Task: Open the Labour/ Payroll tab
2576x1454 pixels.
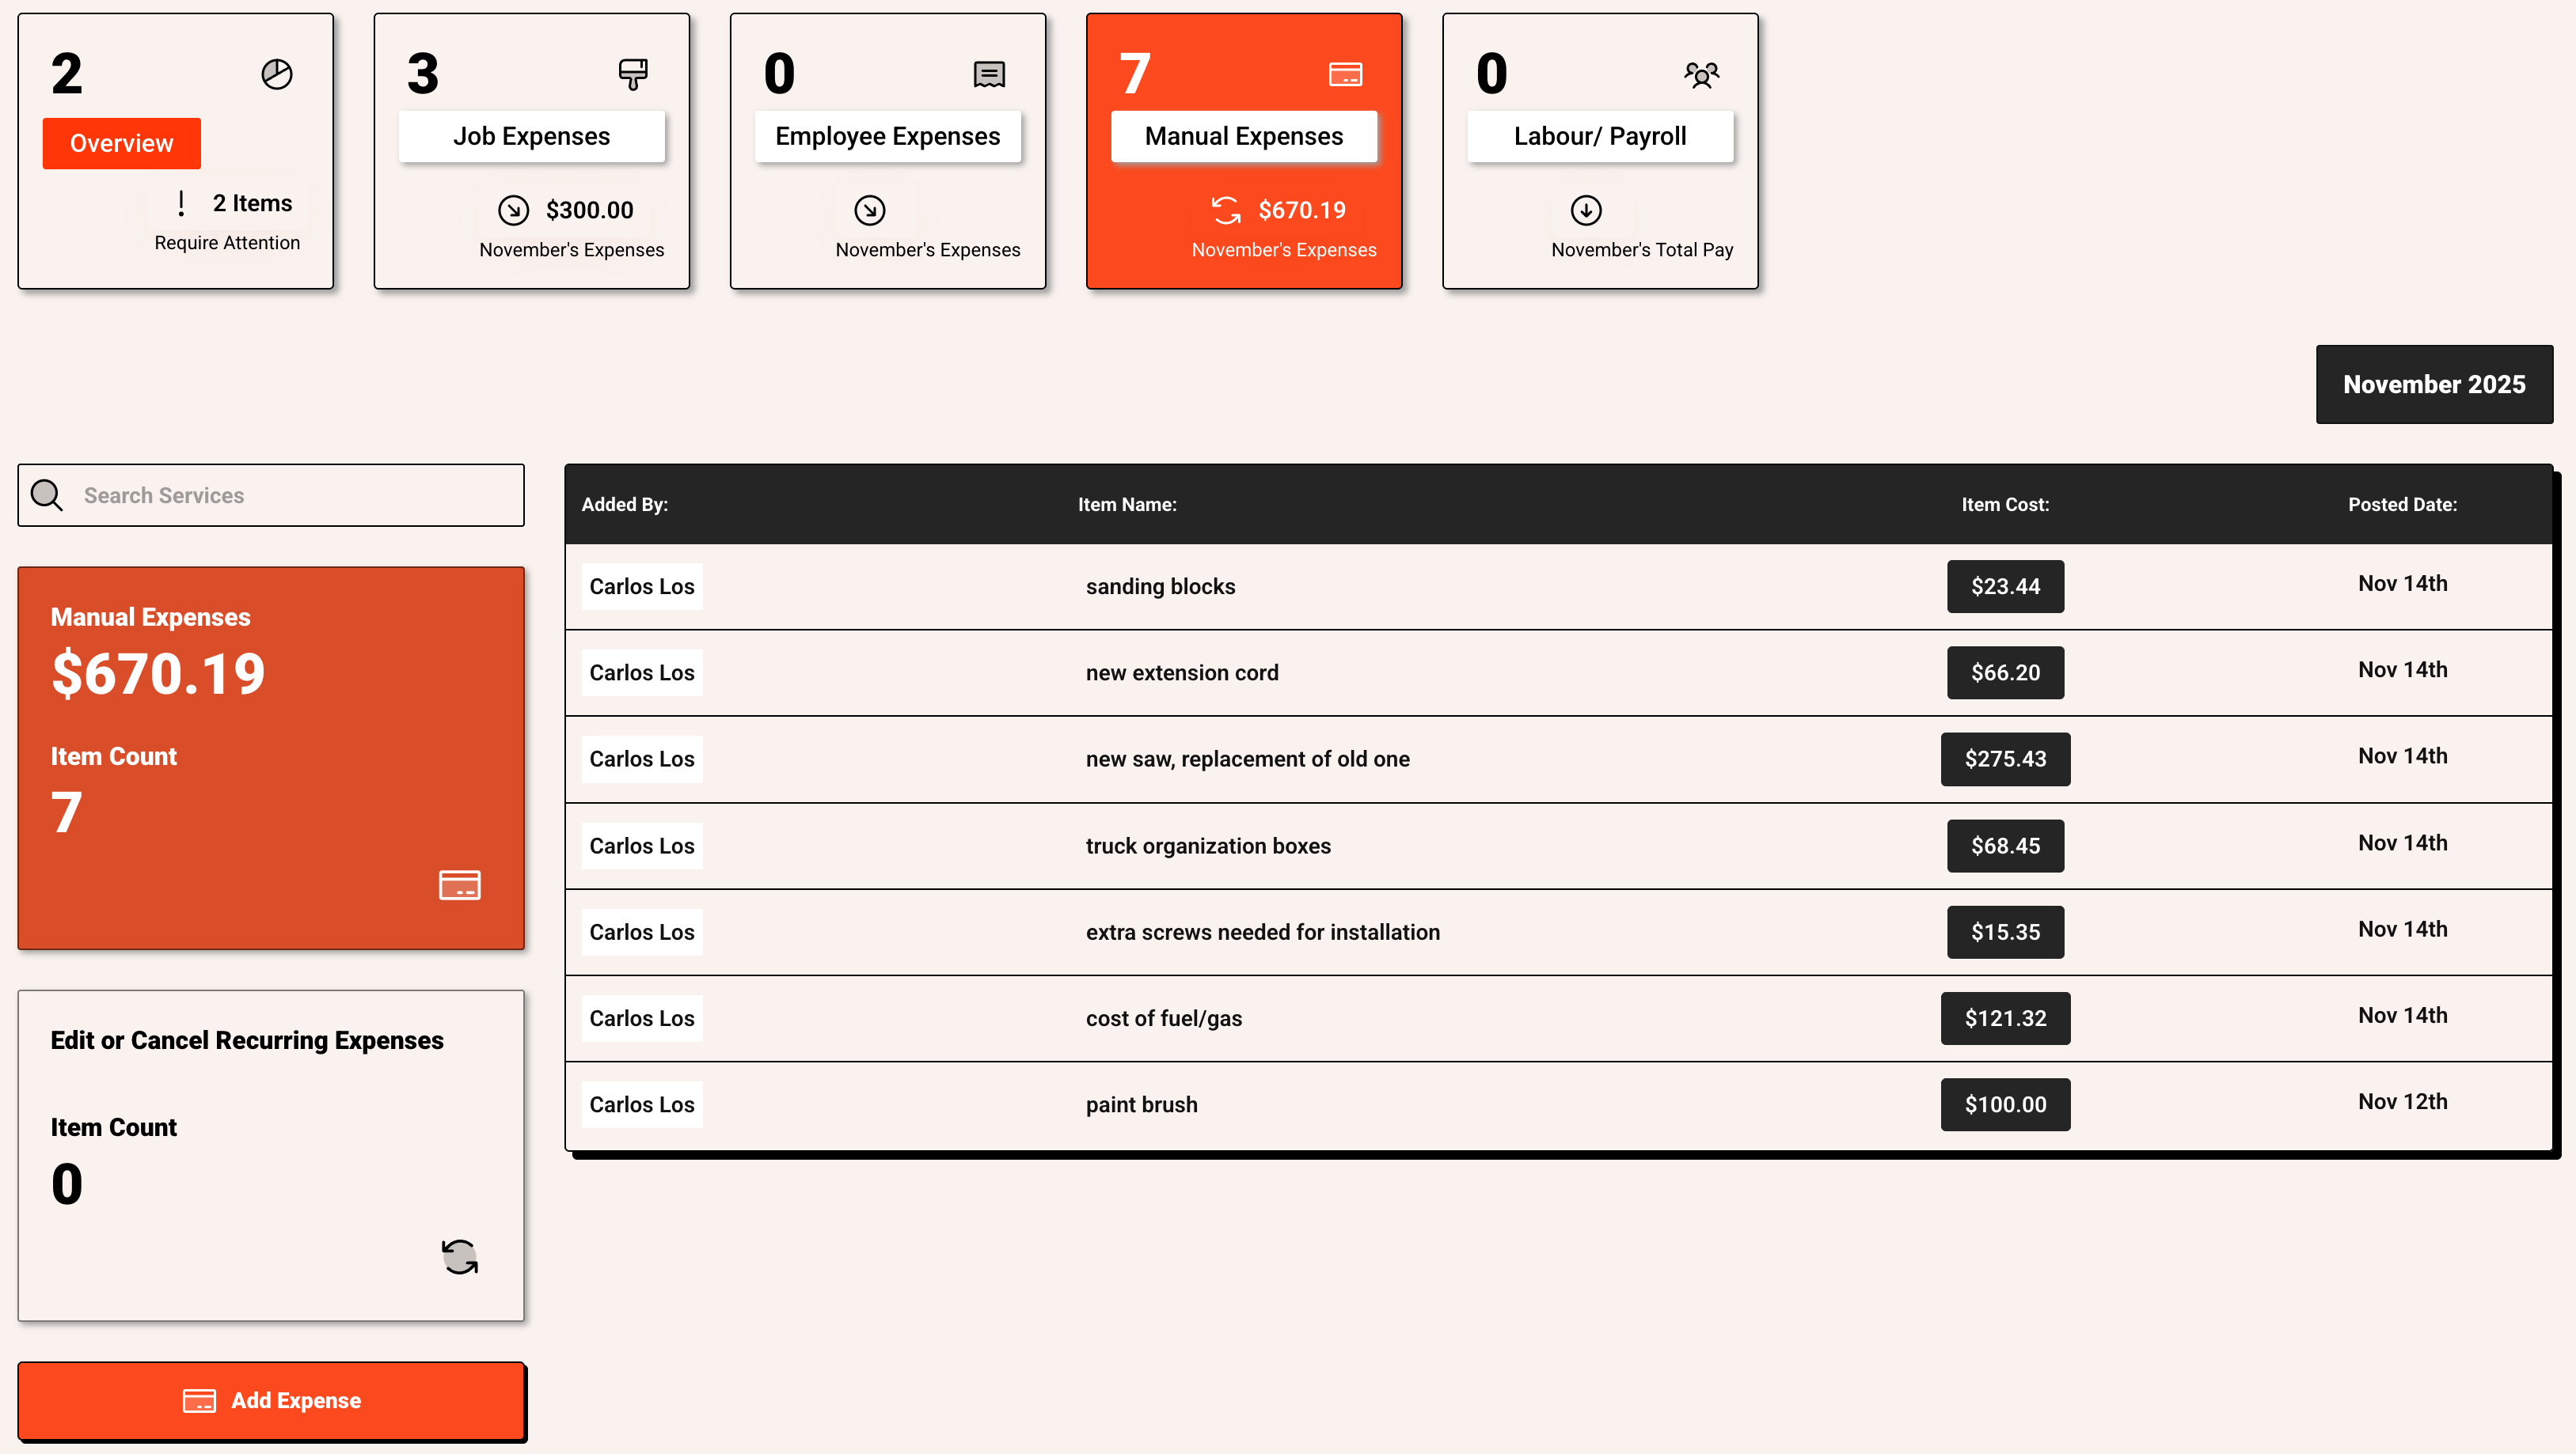Action: 1599,136
